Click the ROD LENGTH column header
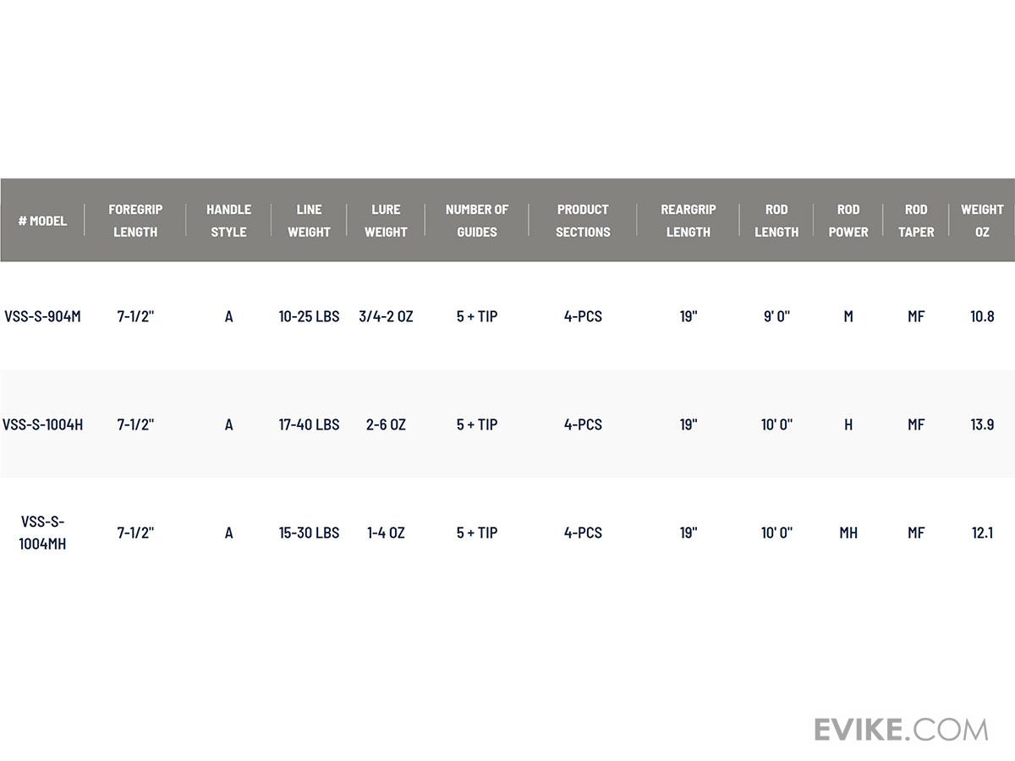This screenshot has height=761, width=1015. (776, 221)
